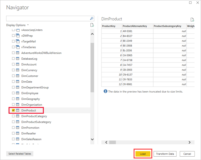Select the DimReseller entry in the list
This screenshot has height=160, width=201.
click(28, 133)
